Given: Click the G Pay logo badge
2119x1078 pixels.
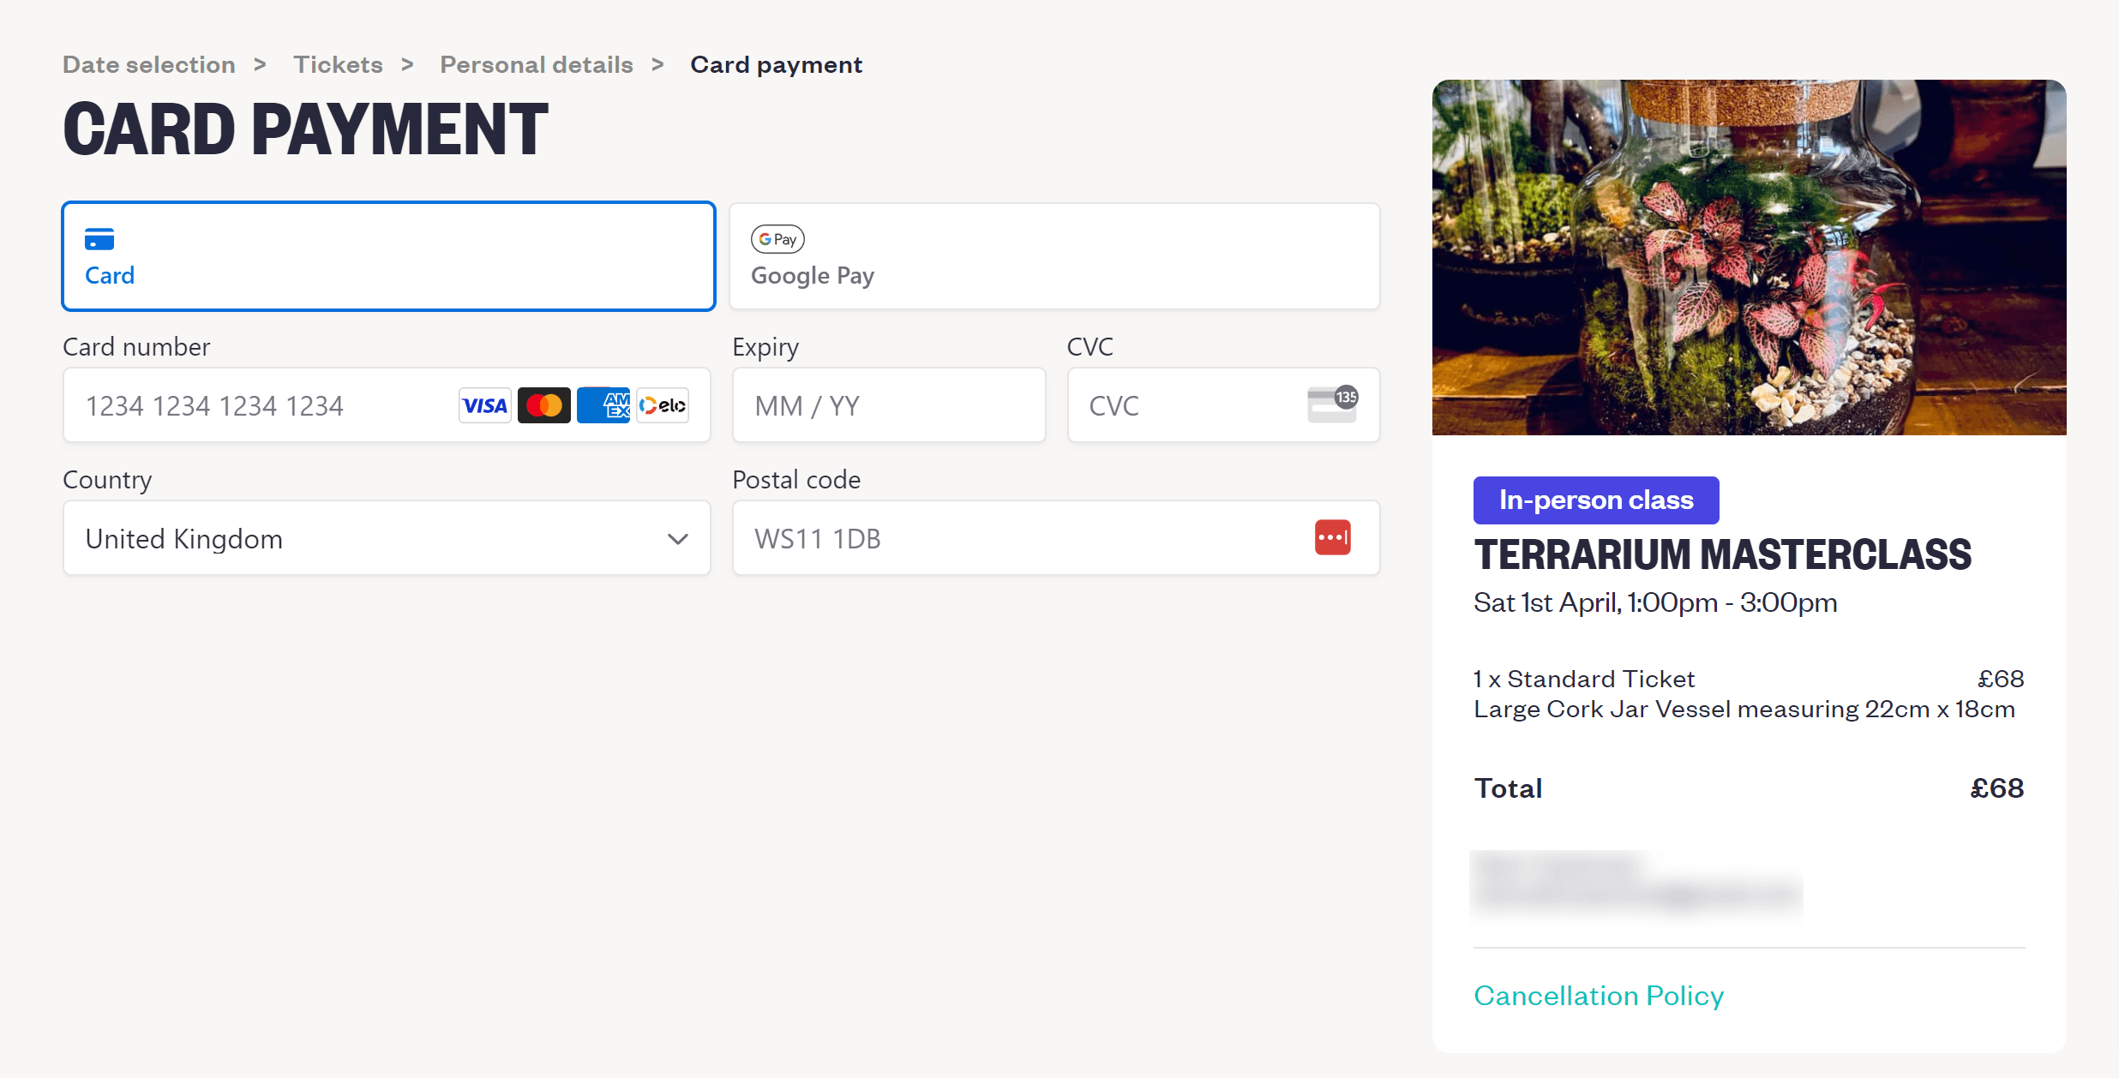Looking at the screenshot, I should tap(777, 239).
